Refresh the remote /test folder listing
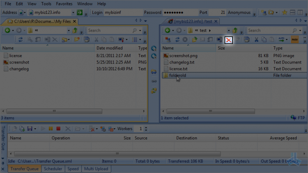 tap(177, 40)
